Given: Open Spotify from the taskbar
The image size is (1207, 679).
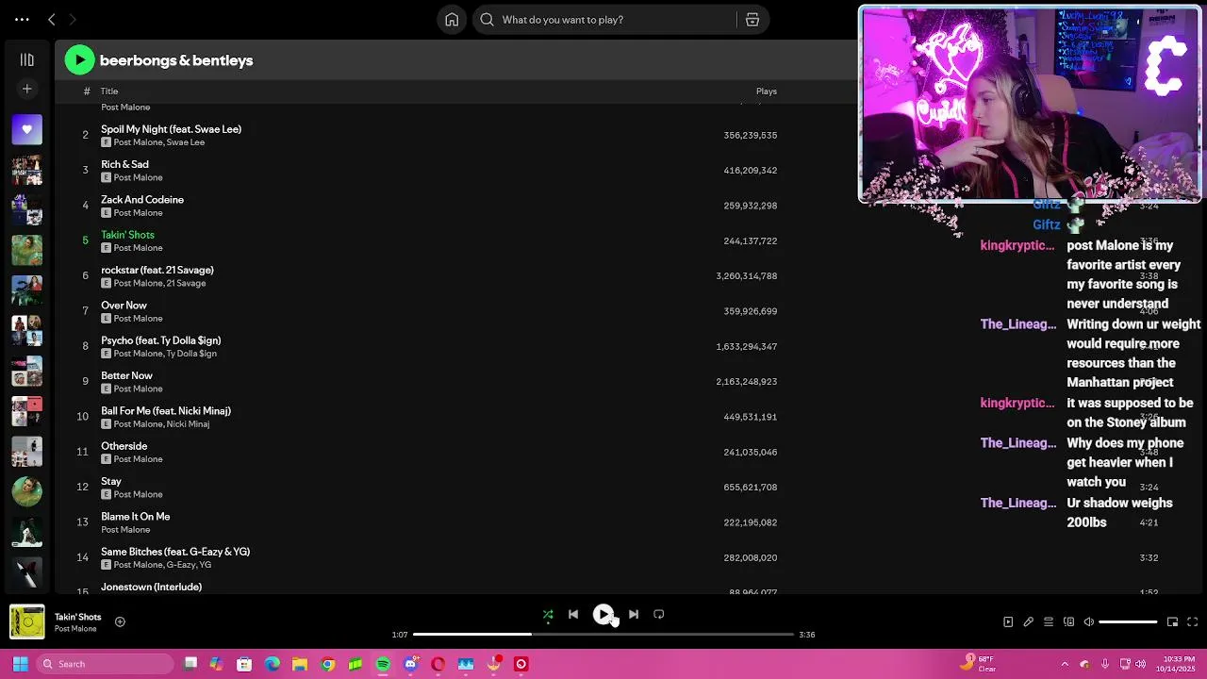Looking at the screenshot, I should pos(383,664).
